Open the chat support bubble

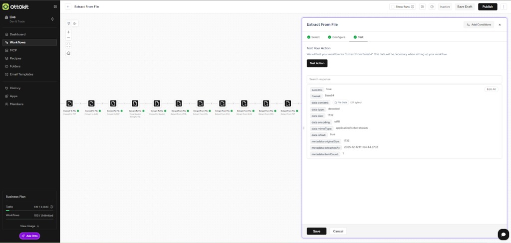[503, 234]
